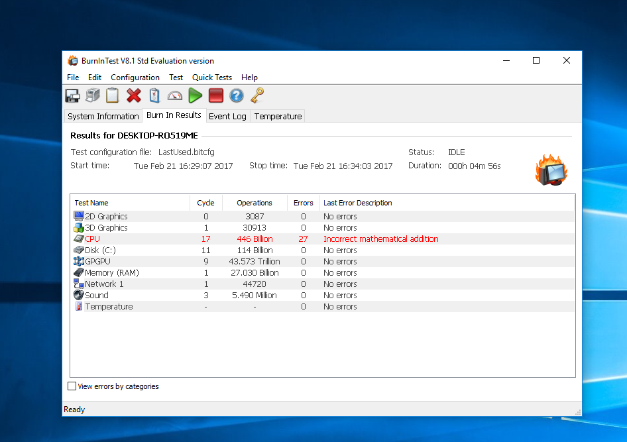The width and height of the screenshot is (627, 442).
Task: Click the '5.490 Million' operations value
Action: [x=255, y=295]
